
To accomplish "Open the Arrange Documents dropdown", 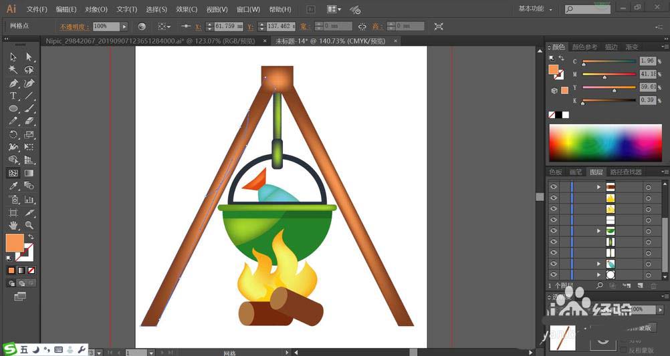I will pos(334,9).
